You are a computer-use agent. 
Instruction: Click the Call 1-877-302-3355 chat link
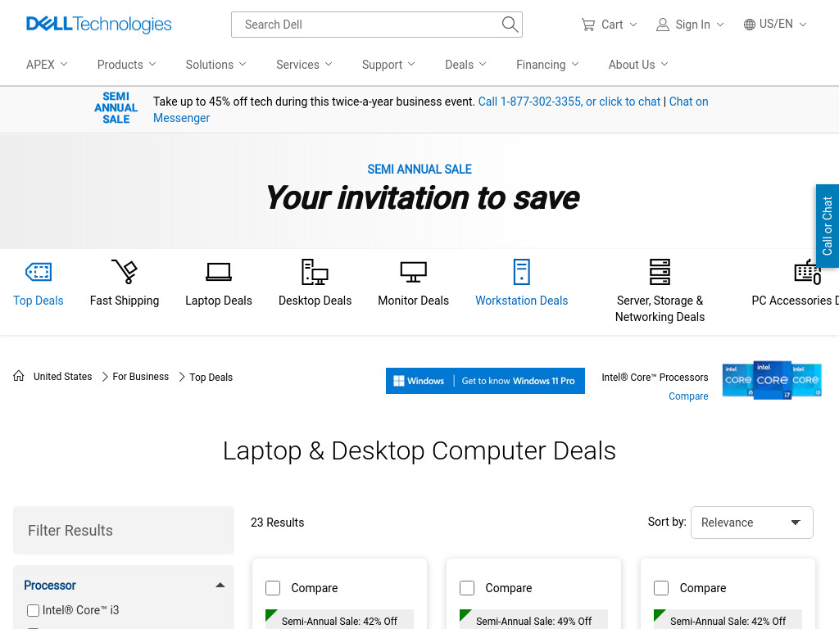pyautogui.click(x=569, y=102)
